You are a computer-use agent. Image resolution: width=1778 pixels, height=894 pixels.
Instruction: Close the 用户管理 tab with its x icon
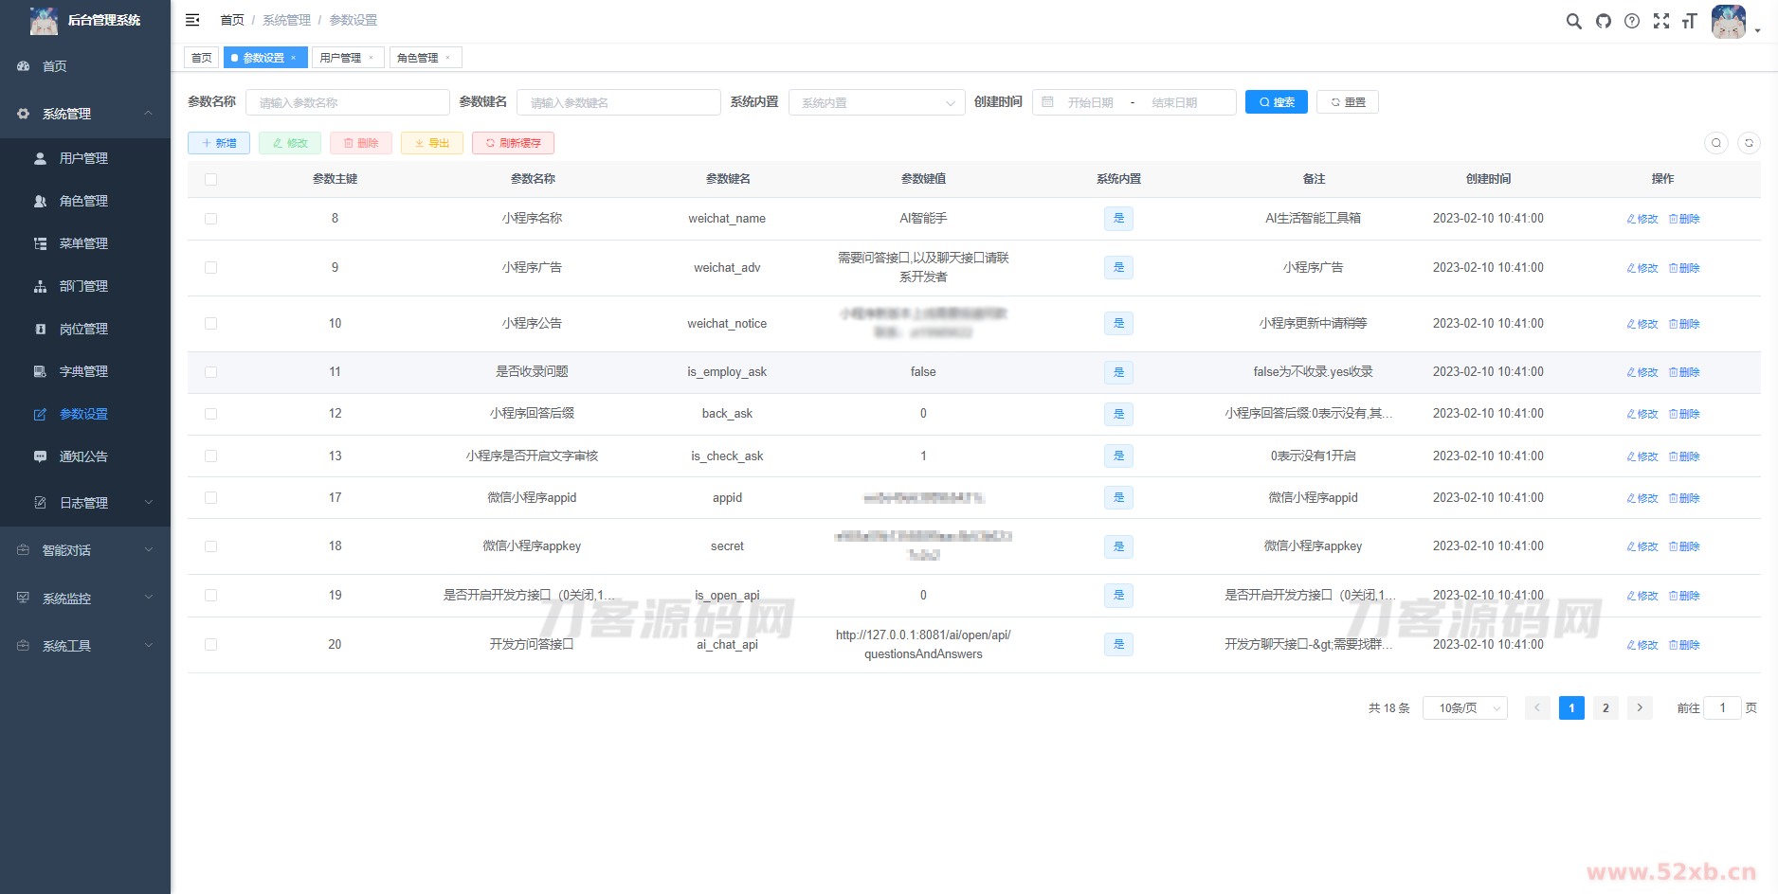tap(371, 58)
